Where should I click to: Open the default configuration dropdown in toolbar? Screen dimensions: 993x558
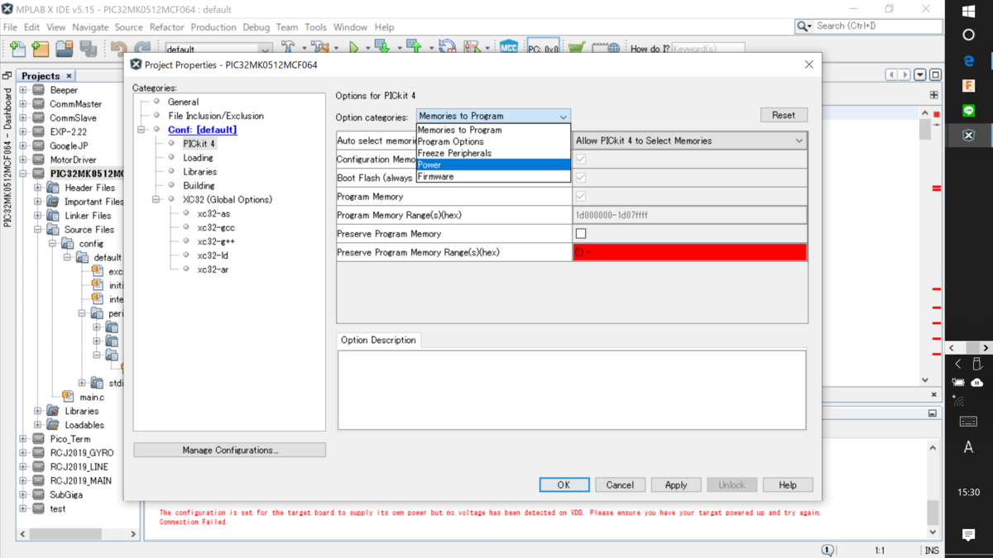(218, 49)
